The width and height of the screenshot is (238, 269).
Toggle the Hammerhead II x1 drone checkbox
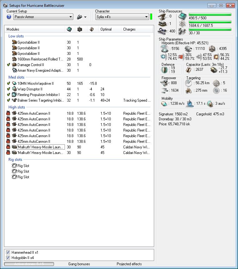[8, 252]
